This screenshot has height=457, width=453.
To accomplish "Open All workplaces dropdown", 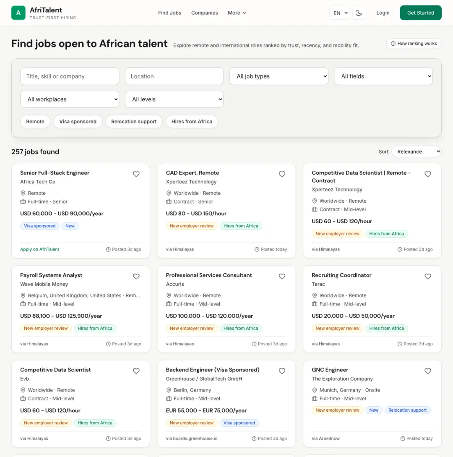I will pos(70,99).
